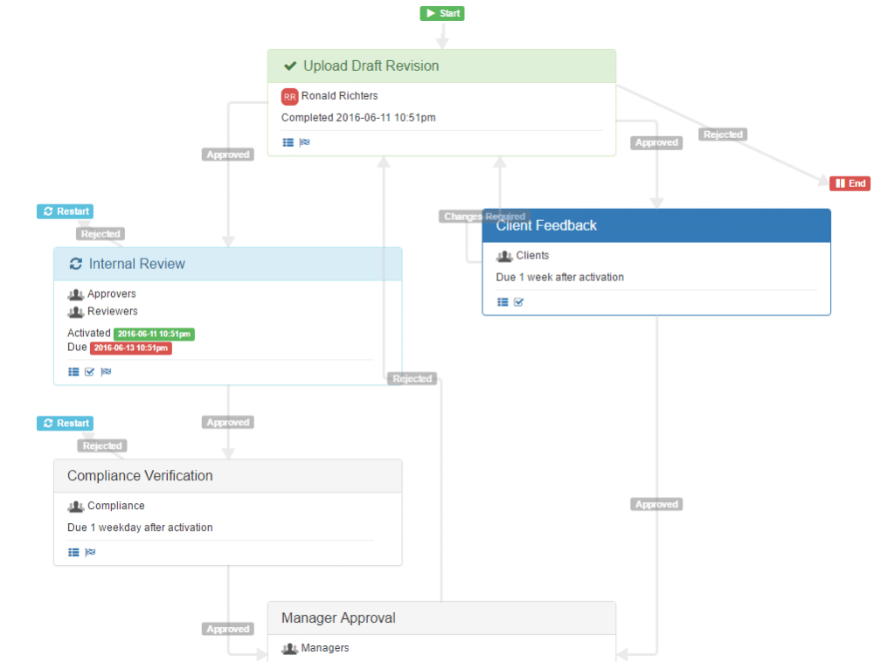Click the Managers group icon

pos(289,649)
